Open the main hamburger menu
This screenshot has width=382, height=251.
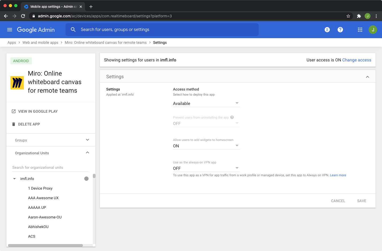[x=10, y=30]
